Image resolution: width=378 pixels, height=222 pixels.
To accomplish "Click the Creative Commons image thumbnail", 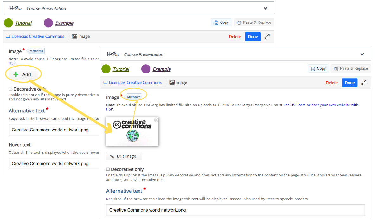I will click(x=132, y=132).
